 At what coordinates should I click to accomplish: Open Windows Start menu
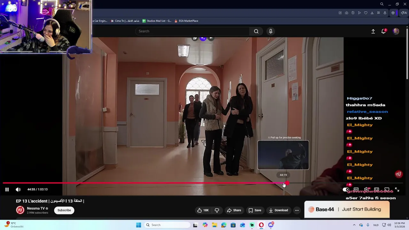(138, 225)
